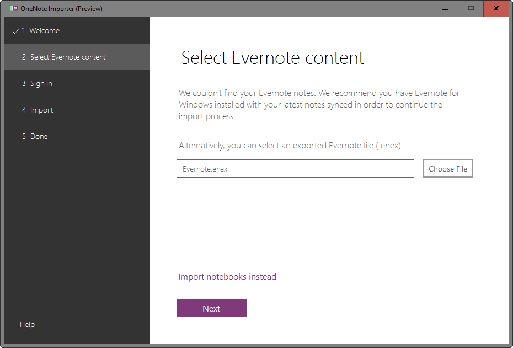This screenshot has width=513, height=348.
Task: Select step 2 Select Evernote content
Action: (x=77, y=57)
